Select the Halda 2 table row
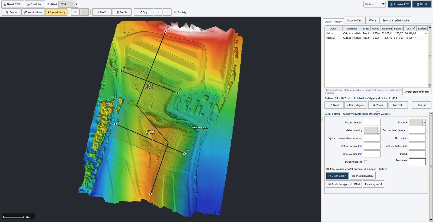This screenshot has width=433, height=222. click(376, 38)
